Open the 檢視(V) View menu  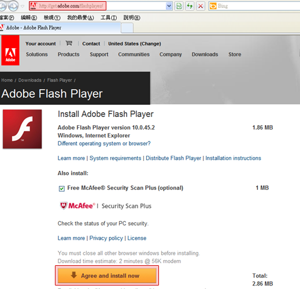pos(52,18)
